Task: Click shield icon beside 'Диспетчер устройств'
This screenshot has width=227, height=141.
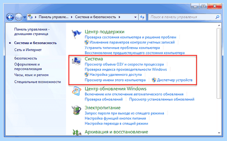Action: pos(154,80)
